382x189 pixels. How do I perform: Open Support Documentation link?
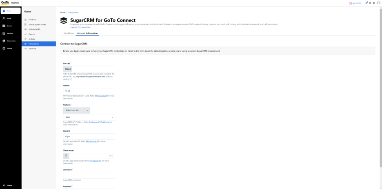(x=78, y=27)
